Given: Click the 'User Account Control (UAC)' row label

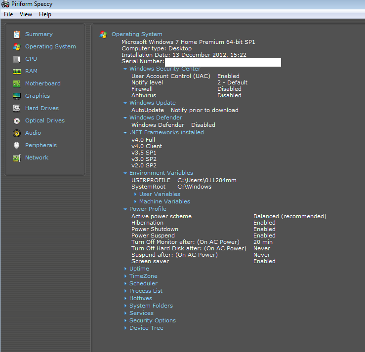Looking at the screenshot, I should click(x=170, y=76).
